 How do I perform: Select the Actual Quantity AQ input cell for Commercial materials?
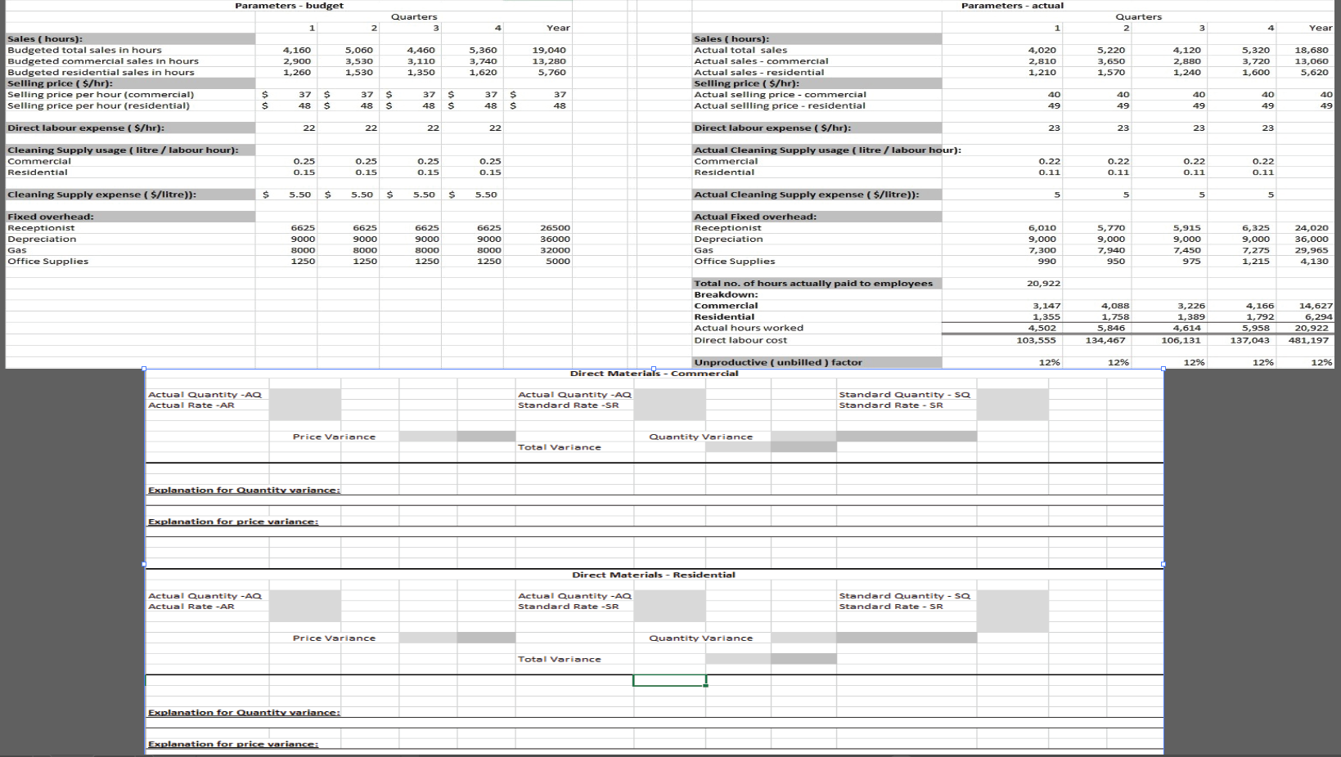pyautogui.click(x=304, y=395)
